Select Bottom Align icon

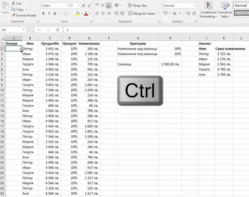108,5
